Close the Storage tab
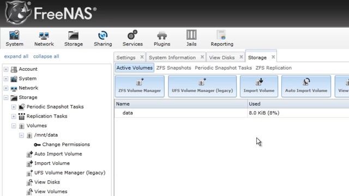Screen dimensions: 349x196 pos(273,57)
